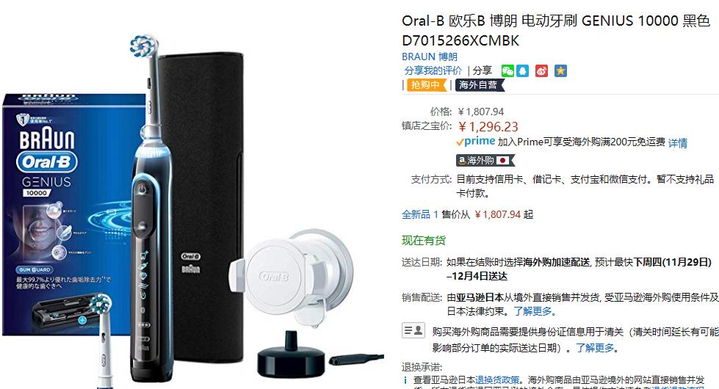This screenshot has width=719, height=389.
Task: Share to Weibo with red icon
Action: (541, 71)
